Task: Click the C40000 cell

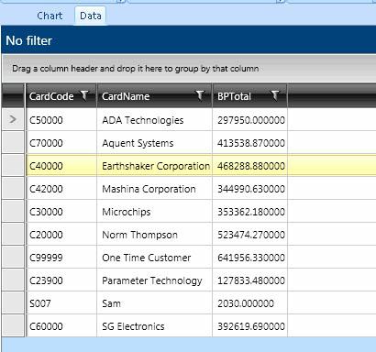Action: point(61,166)
